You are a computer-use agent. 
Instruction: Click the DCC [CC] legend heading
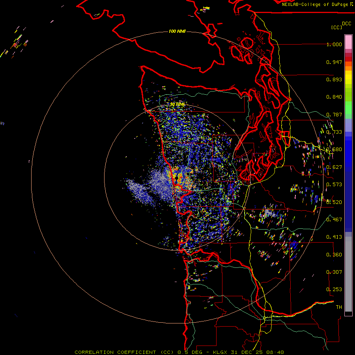[x=341, y=25]
